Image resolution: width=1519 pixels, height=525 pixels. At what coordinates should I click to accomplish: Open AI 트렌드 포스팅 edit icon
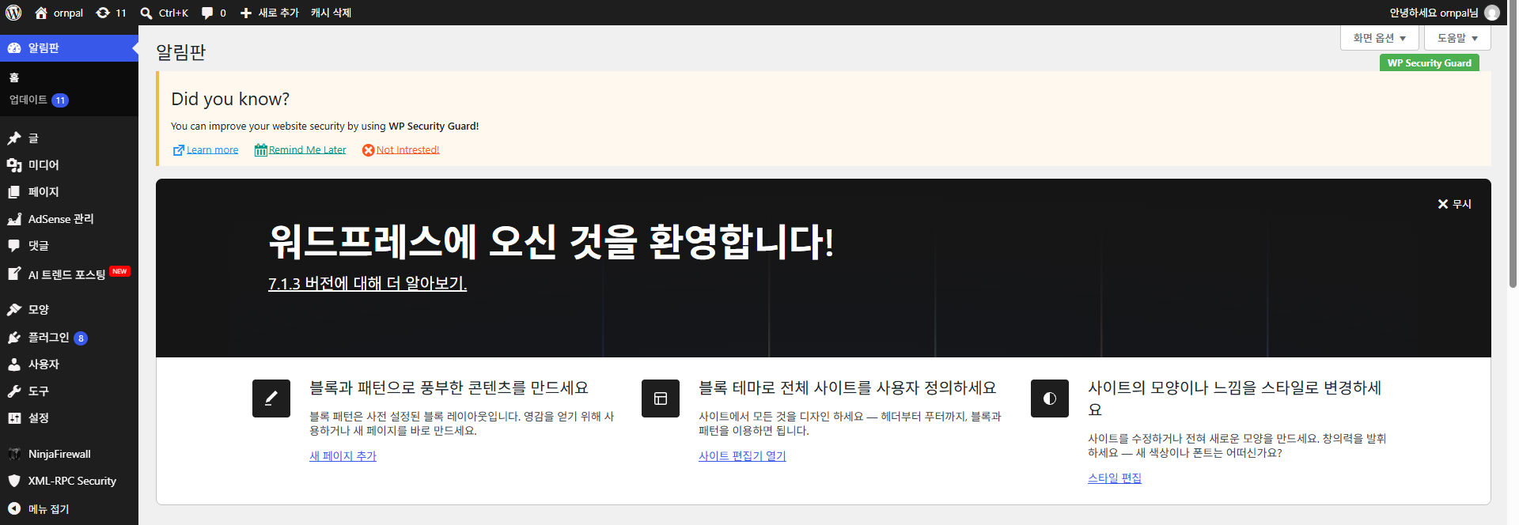14,274
